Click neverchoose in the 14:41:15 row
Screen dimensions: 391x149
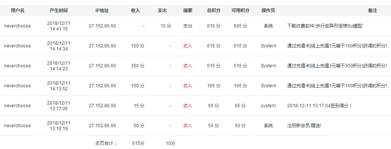pos(17,26)
